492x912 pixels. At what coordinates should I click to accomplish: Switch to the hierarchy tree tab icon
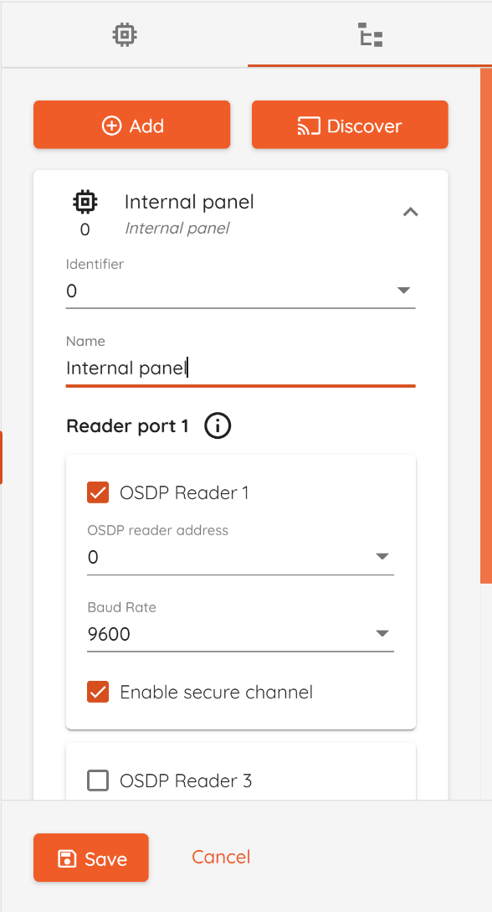coord(370,35)
